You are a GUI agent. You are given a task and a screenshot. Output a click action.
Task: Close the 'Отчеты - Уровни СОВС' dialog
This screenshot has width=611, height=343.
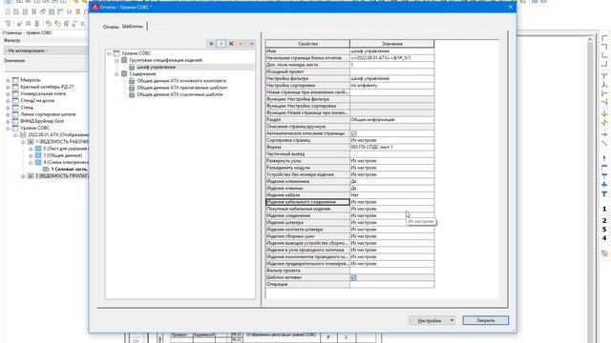click(511, 7)
